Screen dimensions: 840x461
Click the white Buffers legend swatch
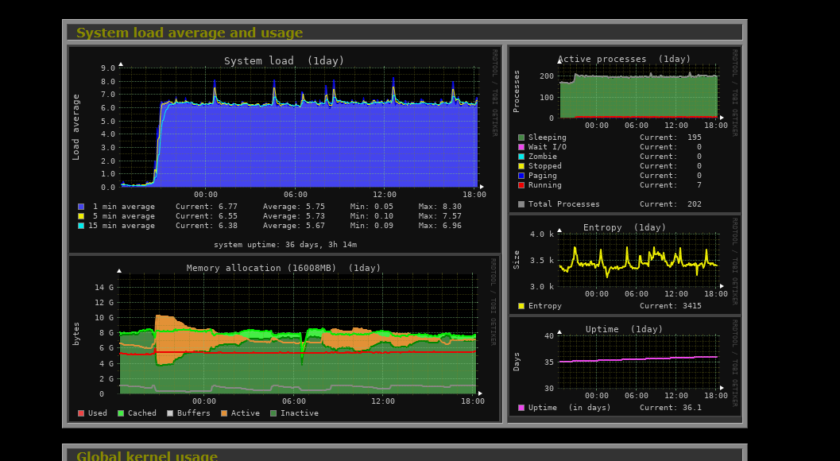(170, 413)
